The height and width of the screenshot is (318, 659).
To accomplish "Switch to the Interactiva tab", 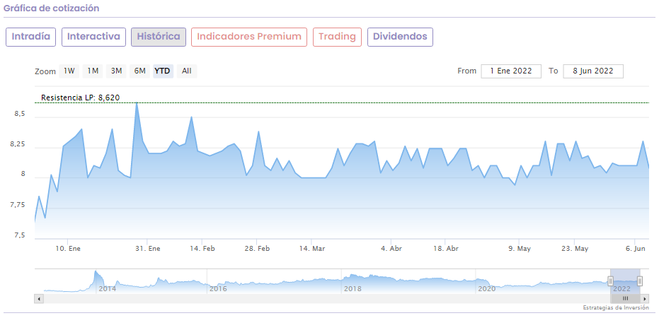I will point(93,37).
